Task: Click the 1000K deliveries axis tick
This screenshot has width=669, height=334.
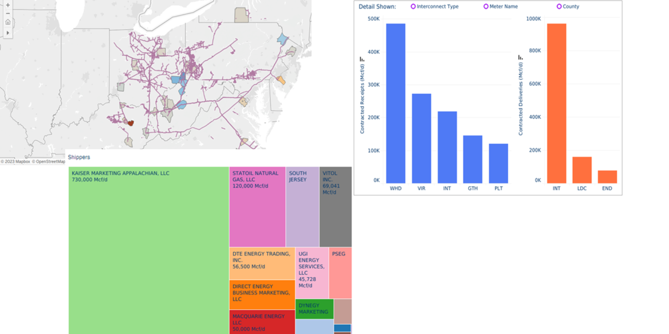Action: [534, 19]
